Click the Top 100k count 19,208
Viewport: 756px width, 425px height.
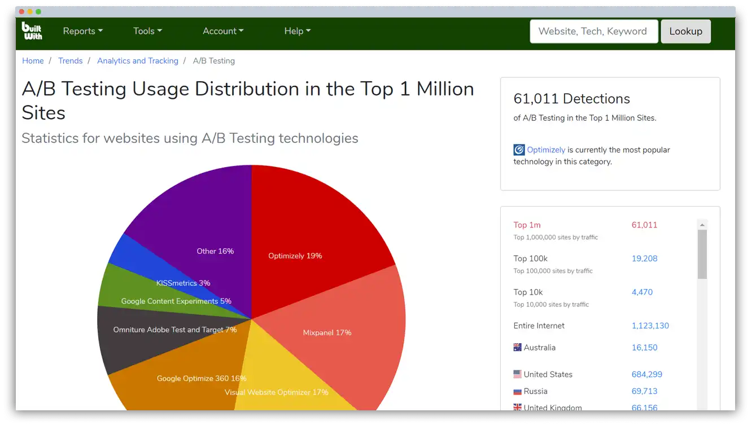(644, 258)
